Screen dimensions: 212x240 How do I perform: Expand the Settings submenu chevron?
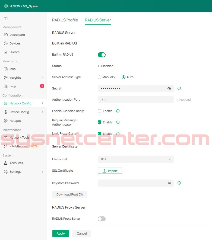coord(42,172)
